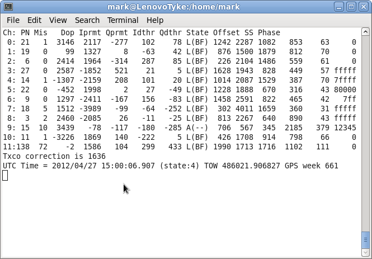Open the Edit menu
The image size is (372, 259).
[34, 20]
